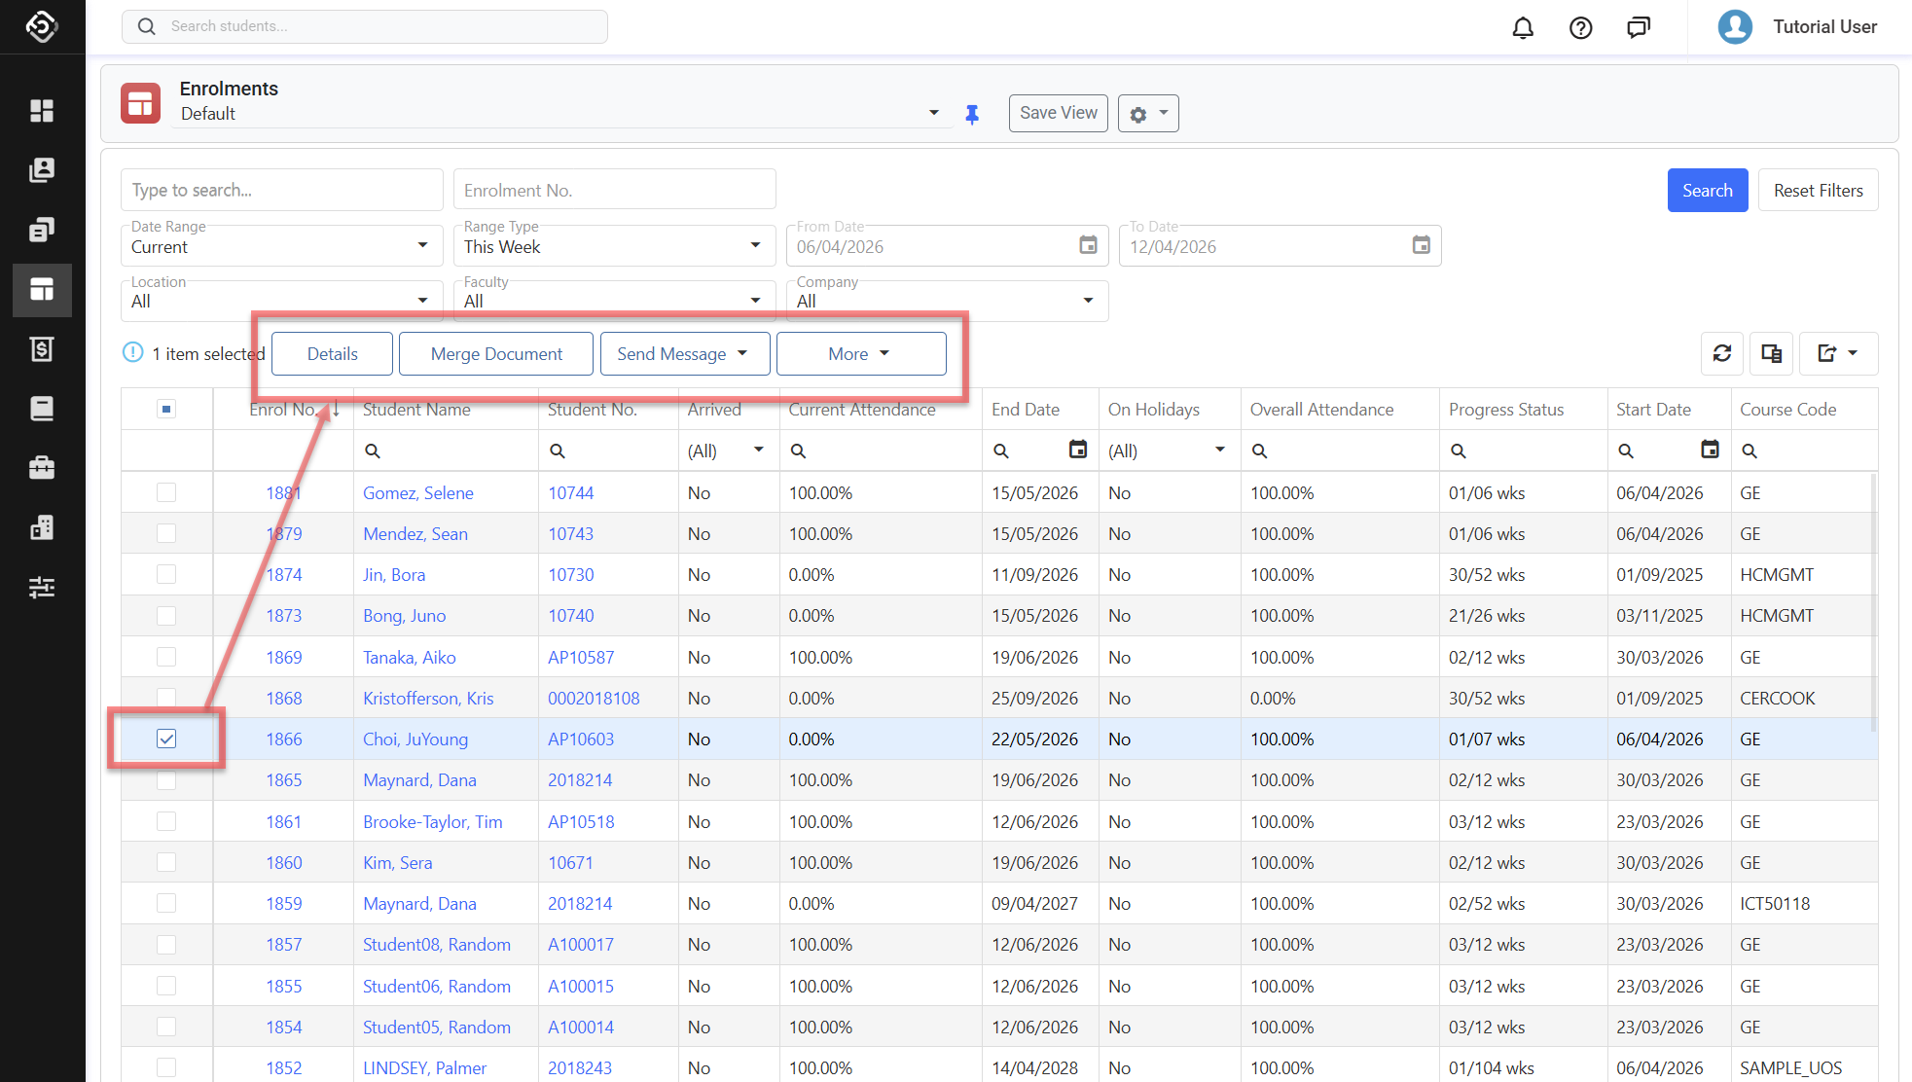Expand the Send Message dropdown button
The height and width of the screenshot is (1082, 1912).
(684, 353)
